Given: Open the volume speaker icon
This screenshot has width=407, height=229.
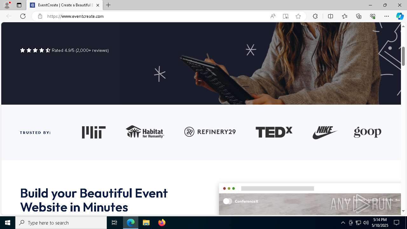Looking at the screenshot, I should tap(366, 223).
